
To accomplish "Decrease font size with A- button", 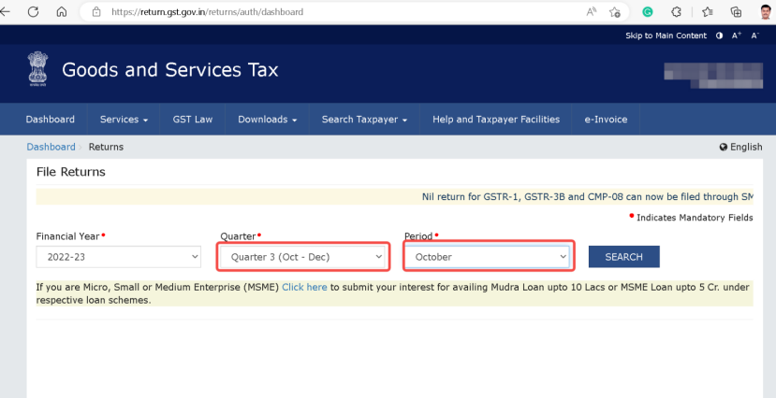I will (x=754, y=36).
